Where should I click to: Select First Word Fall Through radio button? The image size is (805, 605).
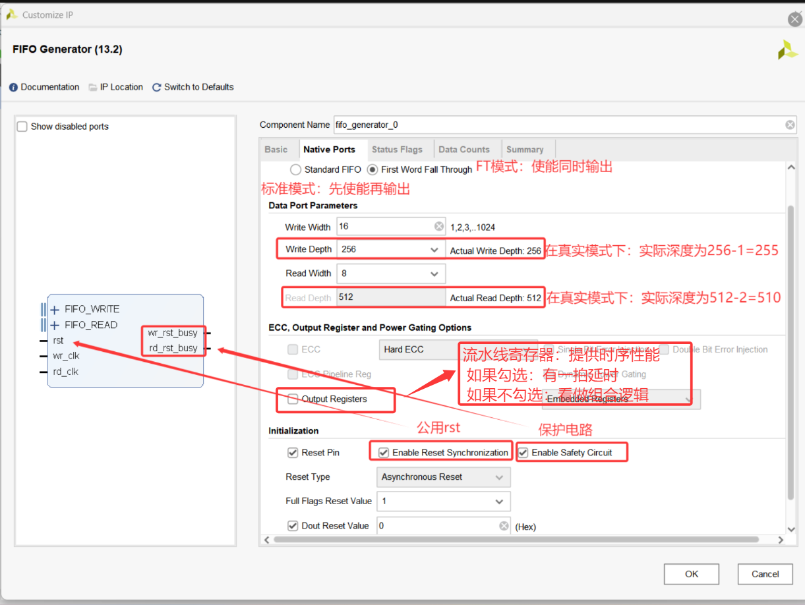[x=373, y=169]
